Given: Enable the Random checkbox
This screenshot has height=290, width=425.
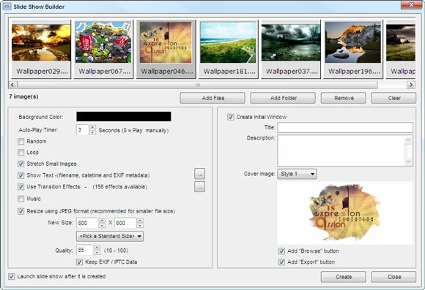Looking at the screenshot, I should 21,142.
